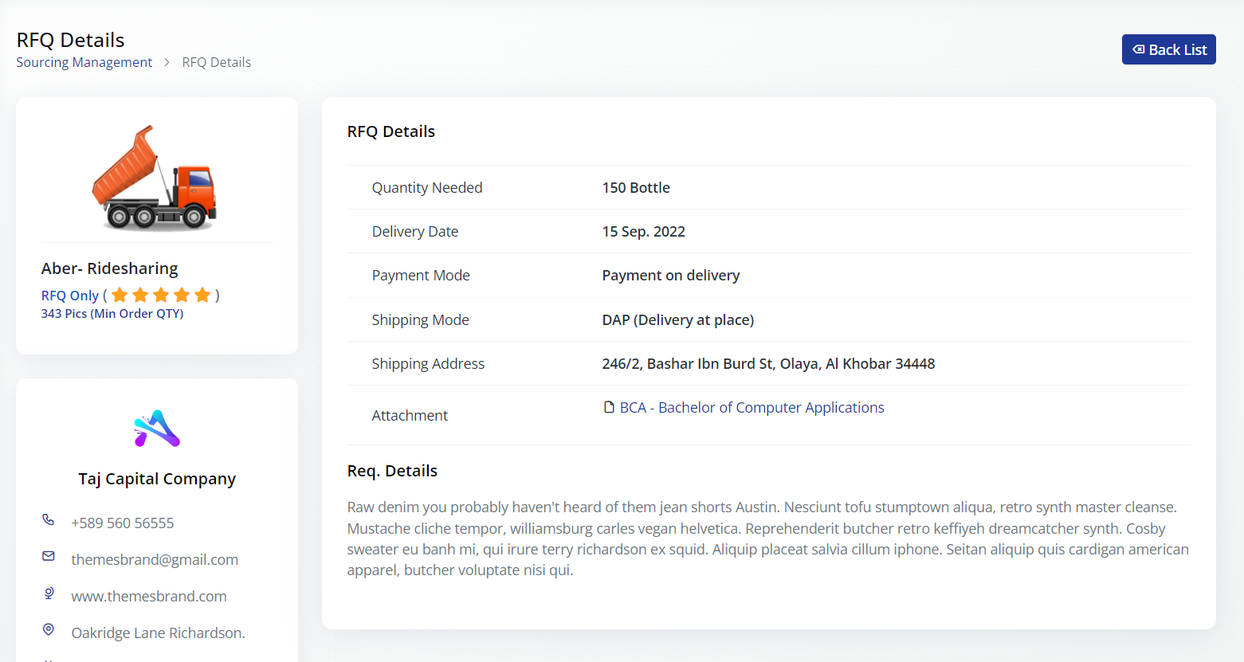1244x662 pixels.
Task: Click the email envelope icon
Action: click(x=49, y=556)
